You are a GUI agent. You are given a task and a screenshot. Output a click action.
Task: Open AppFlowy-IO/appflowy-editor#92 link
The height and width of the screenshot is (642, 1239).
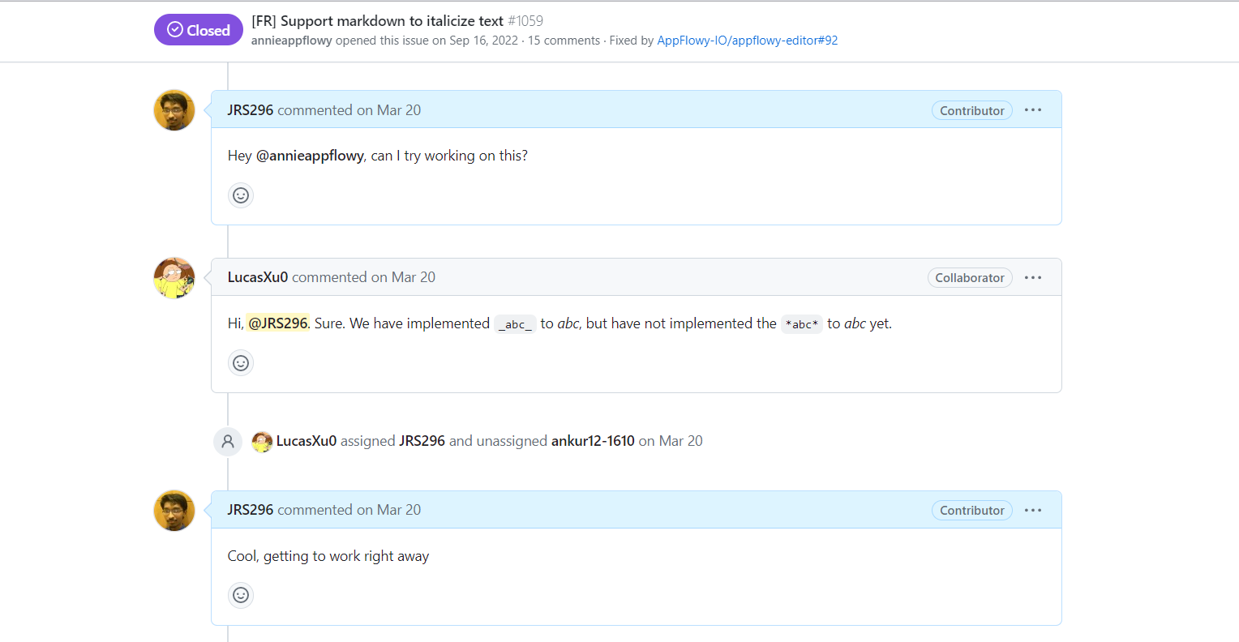pos(747,41)
